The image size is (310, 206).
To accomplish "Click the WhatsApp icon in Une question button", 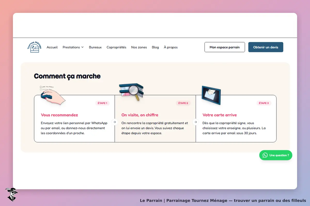I will coord(265,155).
